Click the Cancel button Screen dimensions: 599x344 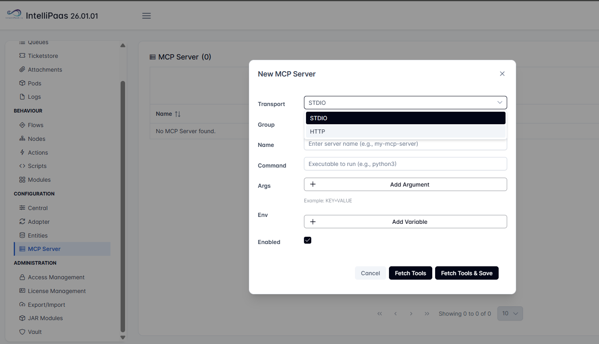370,273
